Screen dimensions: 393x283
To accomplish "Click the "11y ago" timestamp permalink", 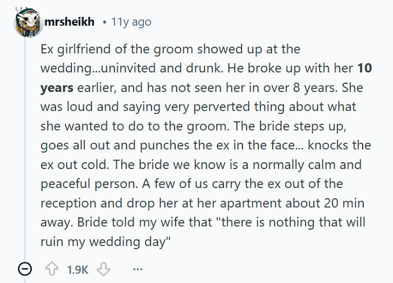I will [x=131, y=22].
